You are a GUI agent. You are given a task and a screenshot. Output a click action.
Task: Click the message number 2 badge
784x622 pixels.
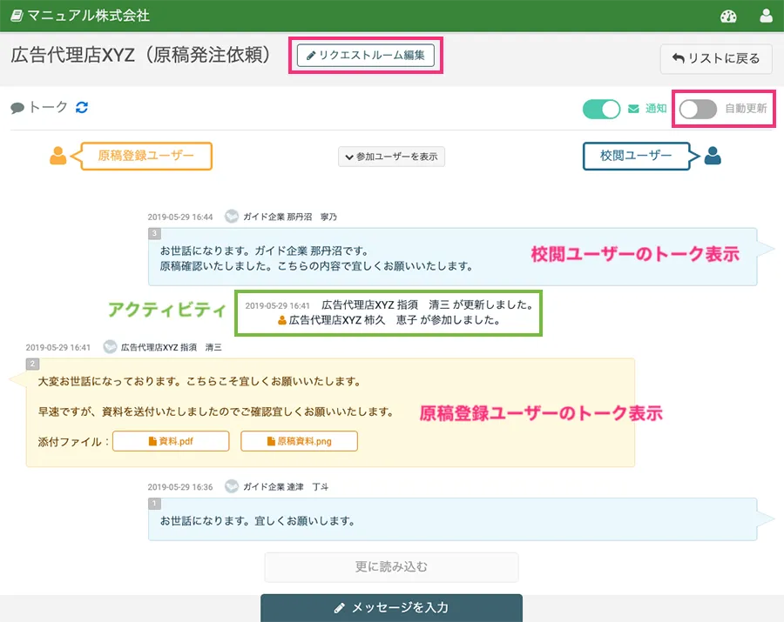coord(32,364)
